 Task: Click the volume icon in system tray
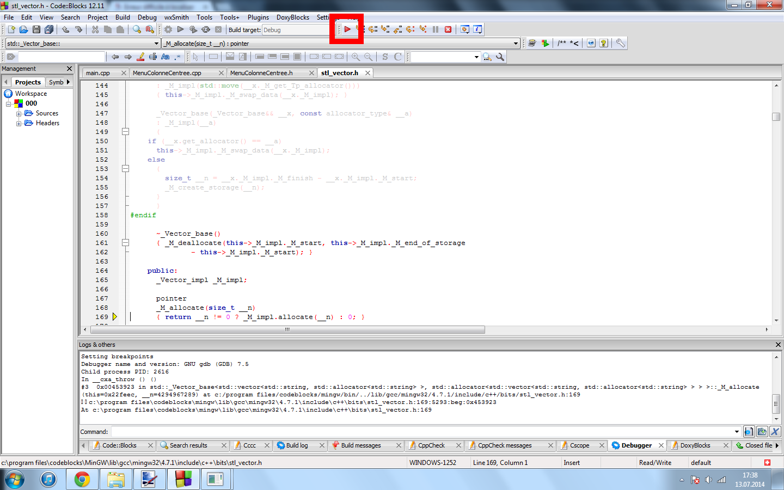pos(708,480)
